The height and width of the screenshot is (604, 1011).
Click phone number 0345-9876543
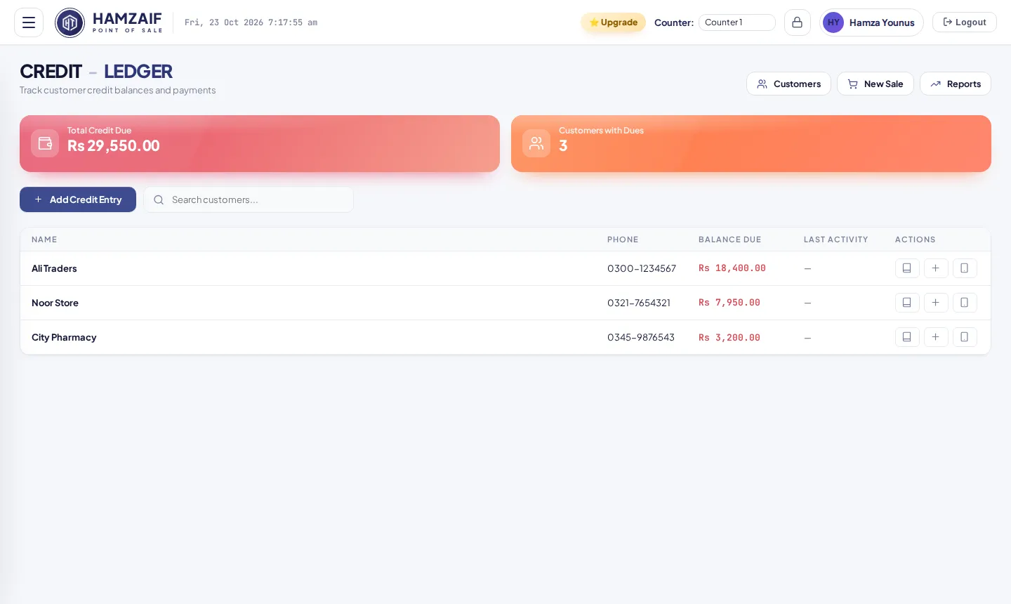coord(641,337)
